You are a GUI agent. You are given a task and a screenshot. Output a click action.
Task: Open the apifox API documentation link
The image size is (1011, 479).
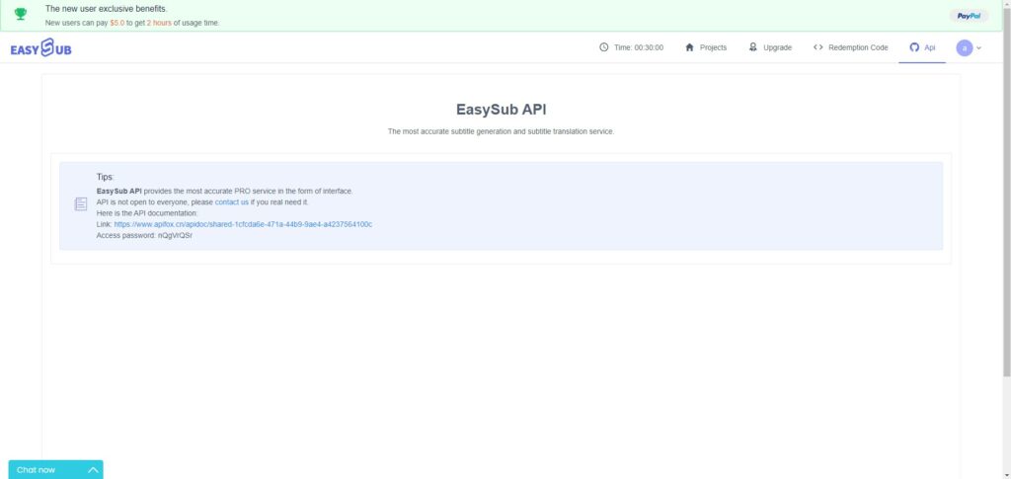tap(243, 224)
